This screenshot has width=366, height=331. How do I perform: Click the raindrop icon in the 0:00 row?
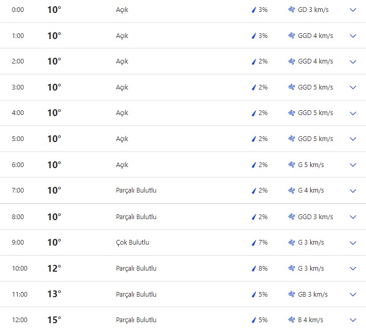[x=254, y=10]
